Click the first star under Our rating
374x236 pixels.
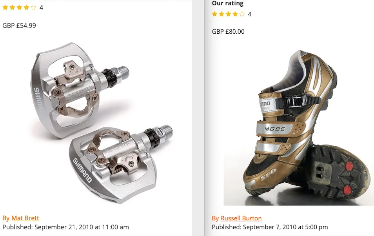point(215,14)
